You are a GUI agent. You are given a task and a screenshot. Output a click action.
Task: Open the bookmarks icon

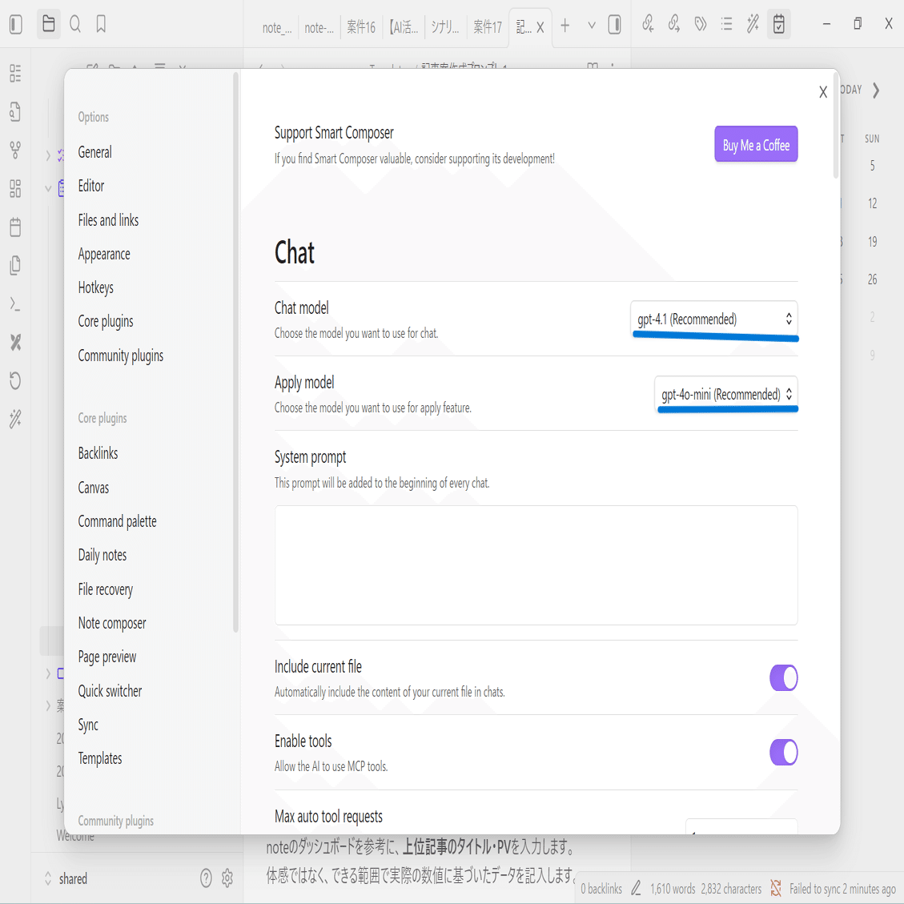(x=101, y=24)
